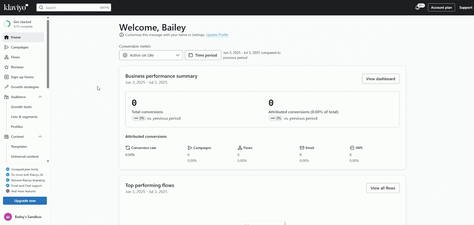This screenshot has width=474, height=225.
Task: Click the Sign-up forms icon
Action: pyautogui.click(x=7, y=77)
